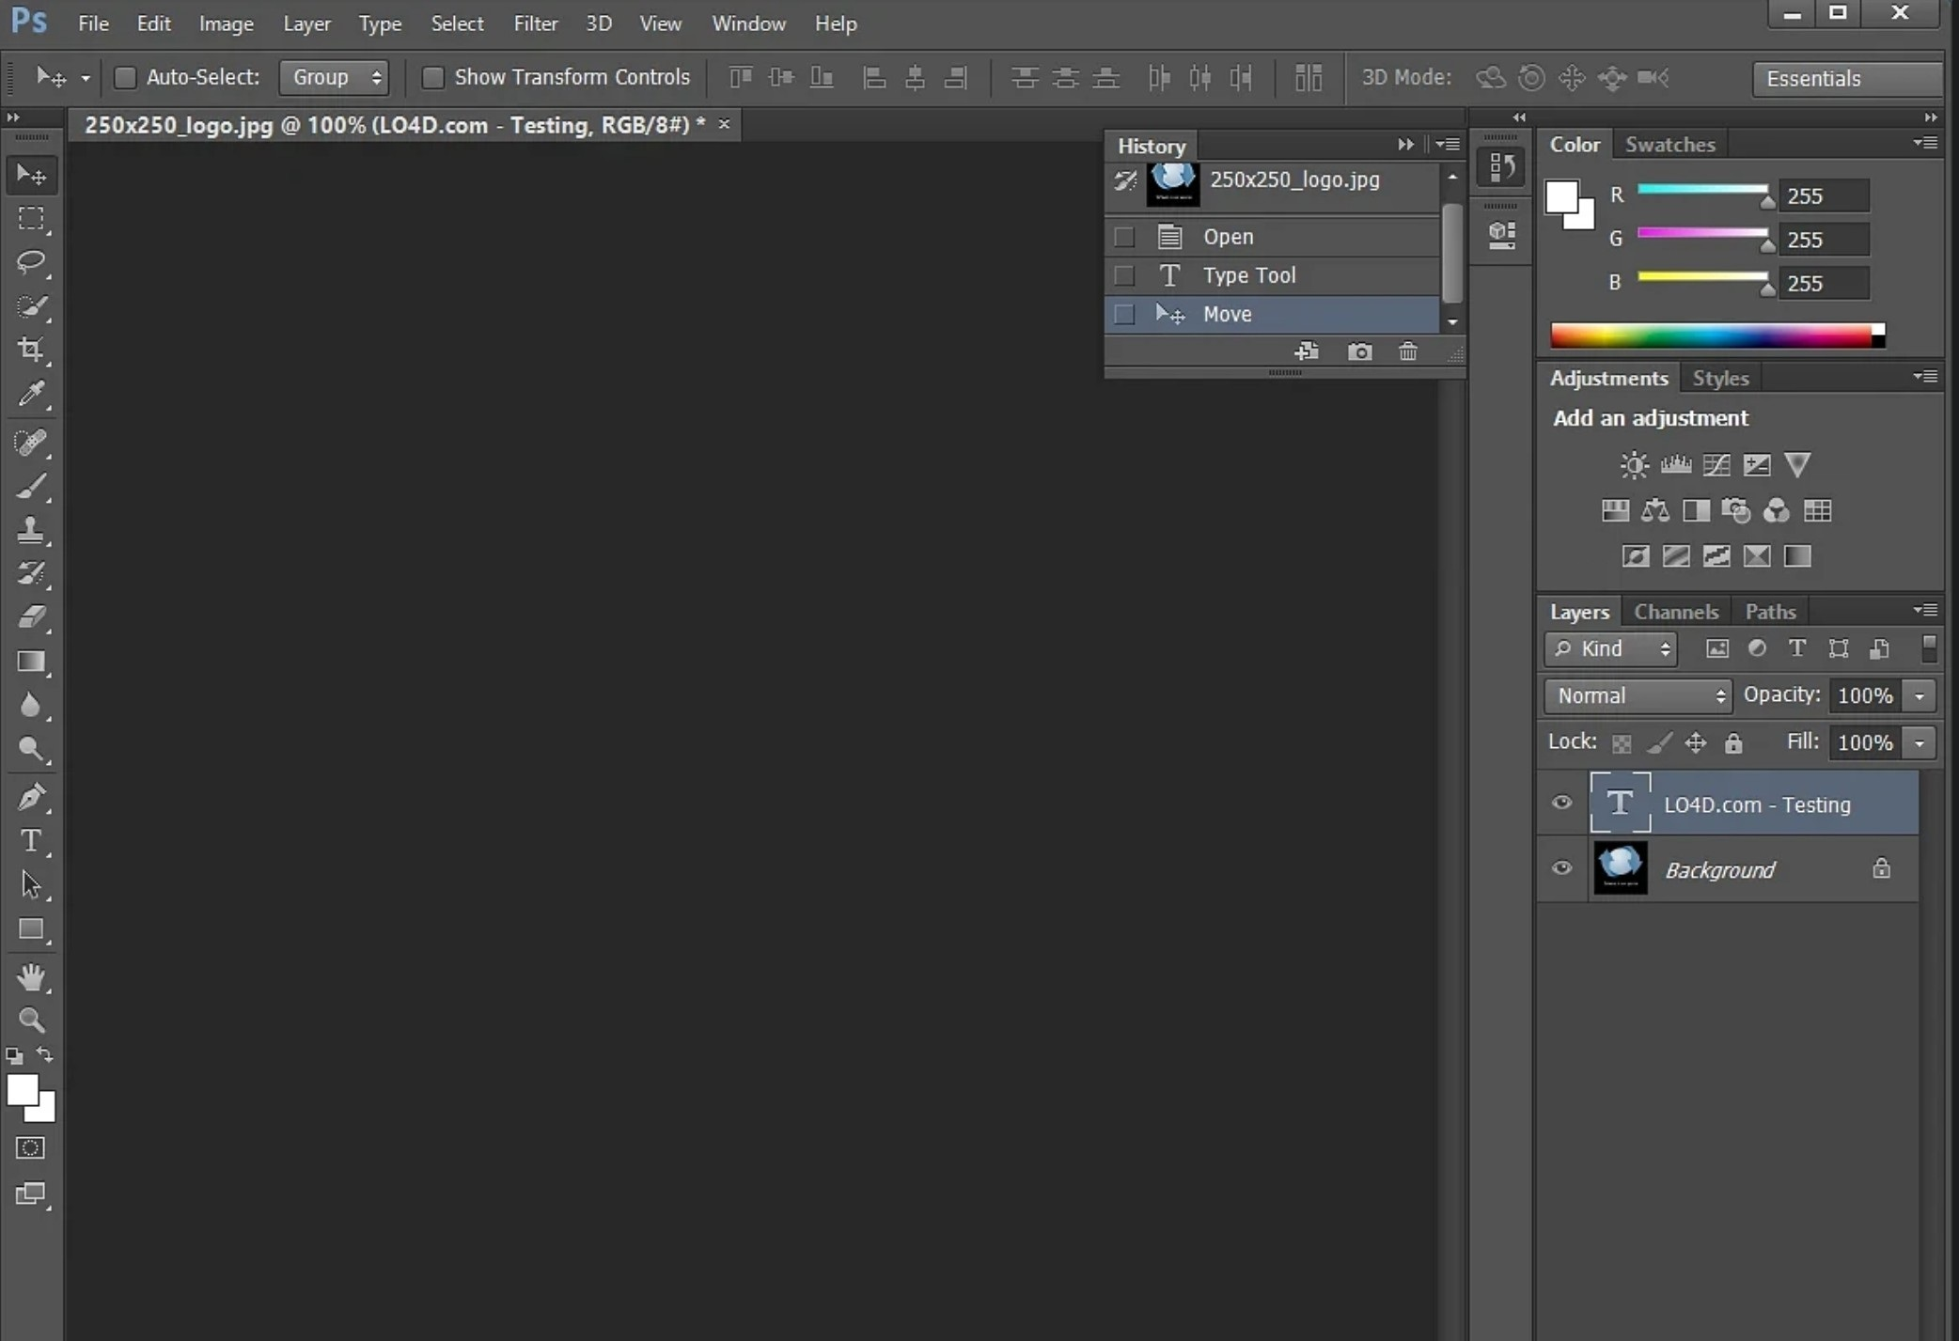Select the Pen tool
This screenshot has height=1341, width=1959.
click(31, 797)
